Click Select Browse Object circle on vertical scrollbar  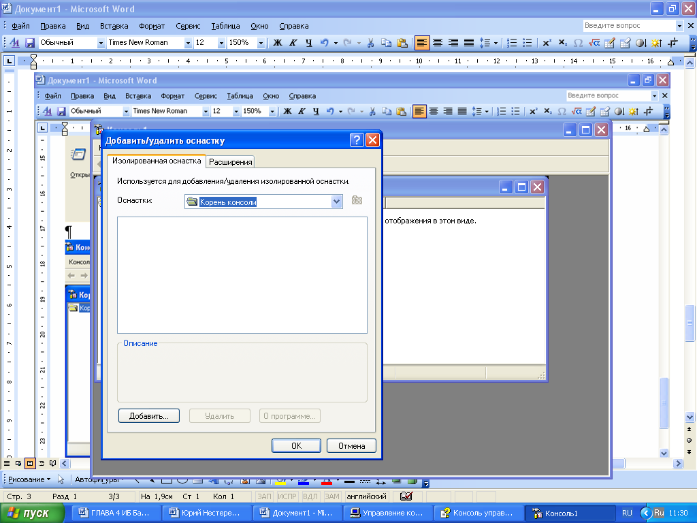689,441
